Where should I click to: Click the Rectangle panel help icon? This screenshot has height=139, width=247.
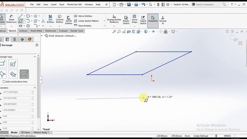click(x=37, y=45)
